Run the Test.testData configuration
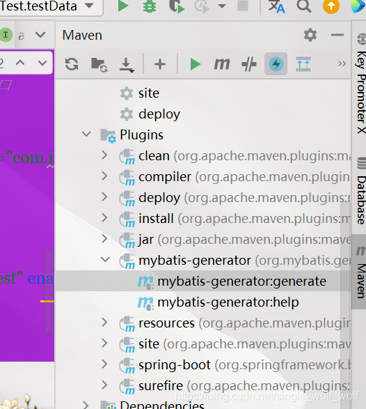The height and width of the screenshot is (409, 366). click(x=122, y=6)
